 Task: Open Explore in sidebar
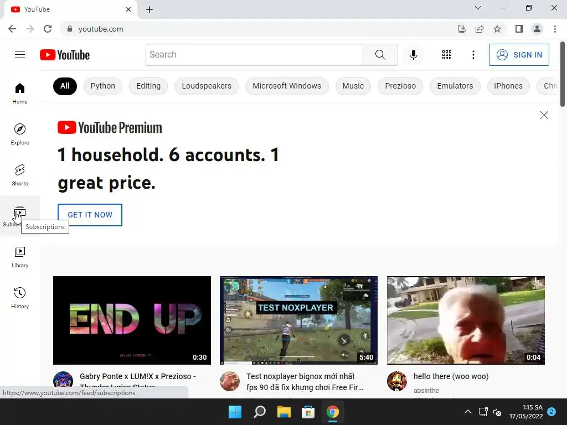pyautogui.click(x=20, y=134)
